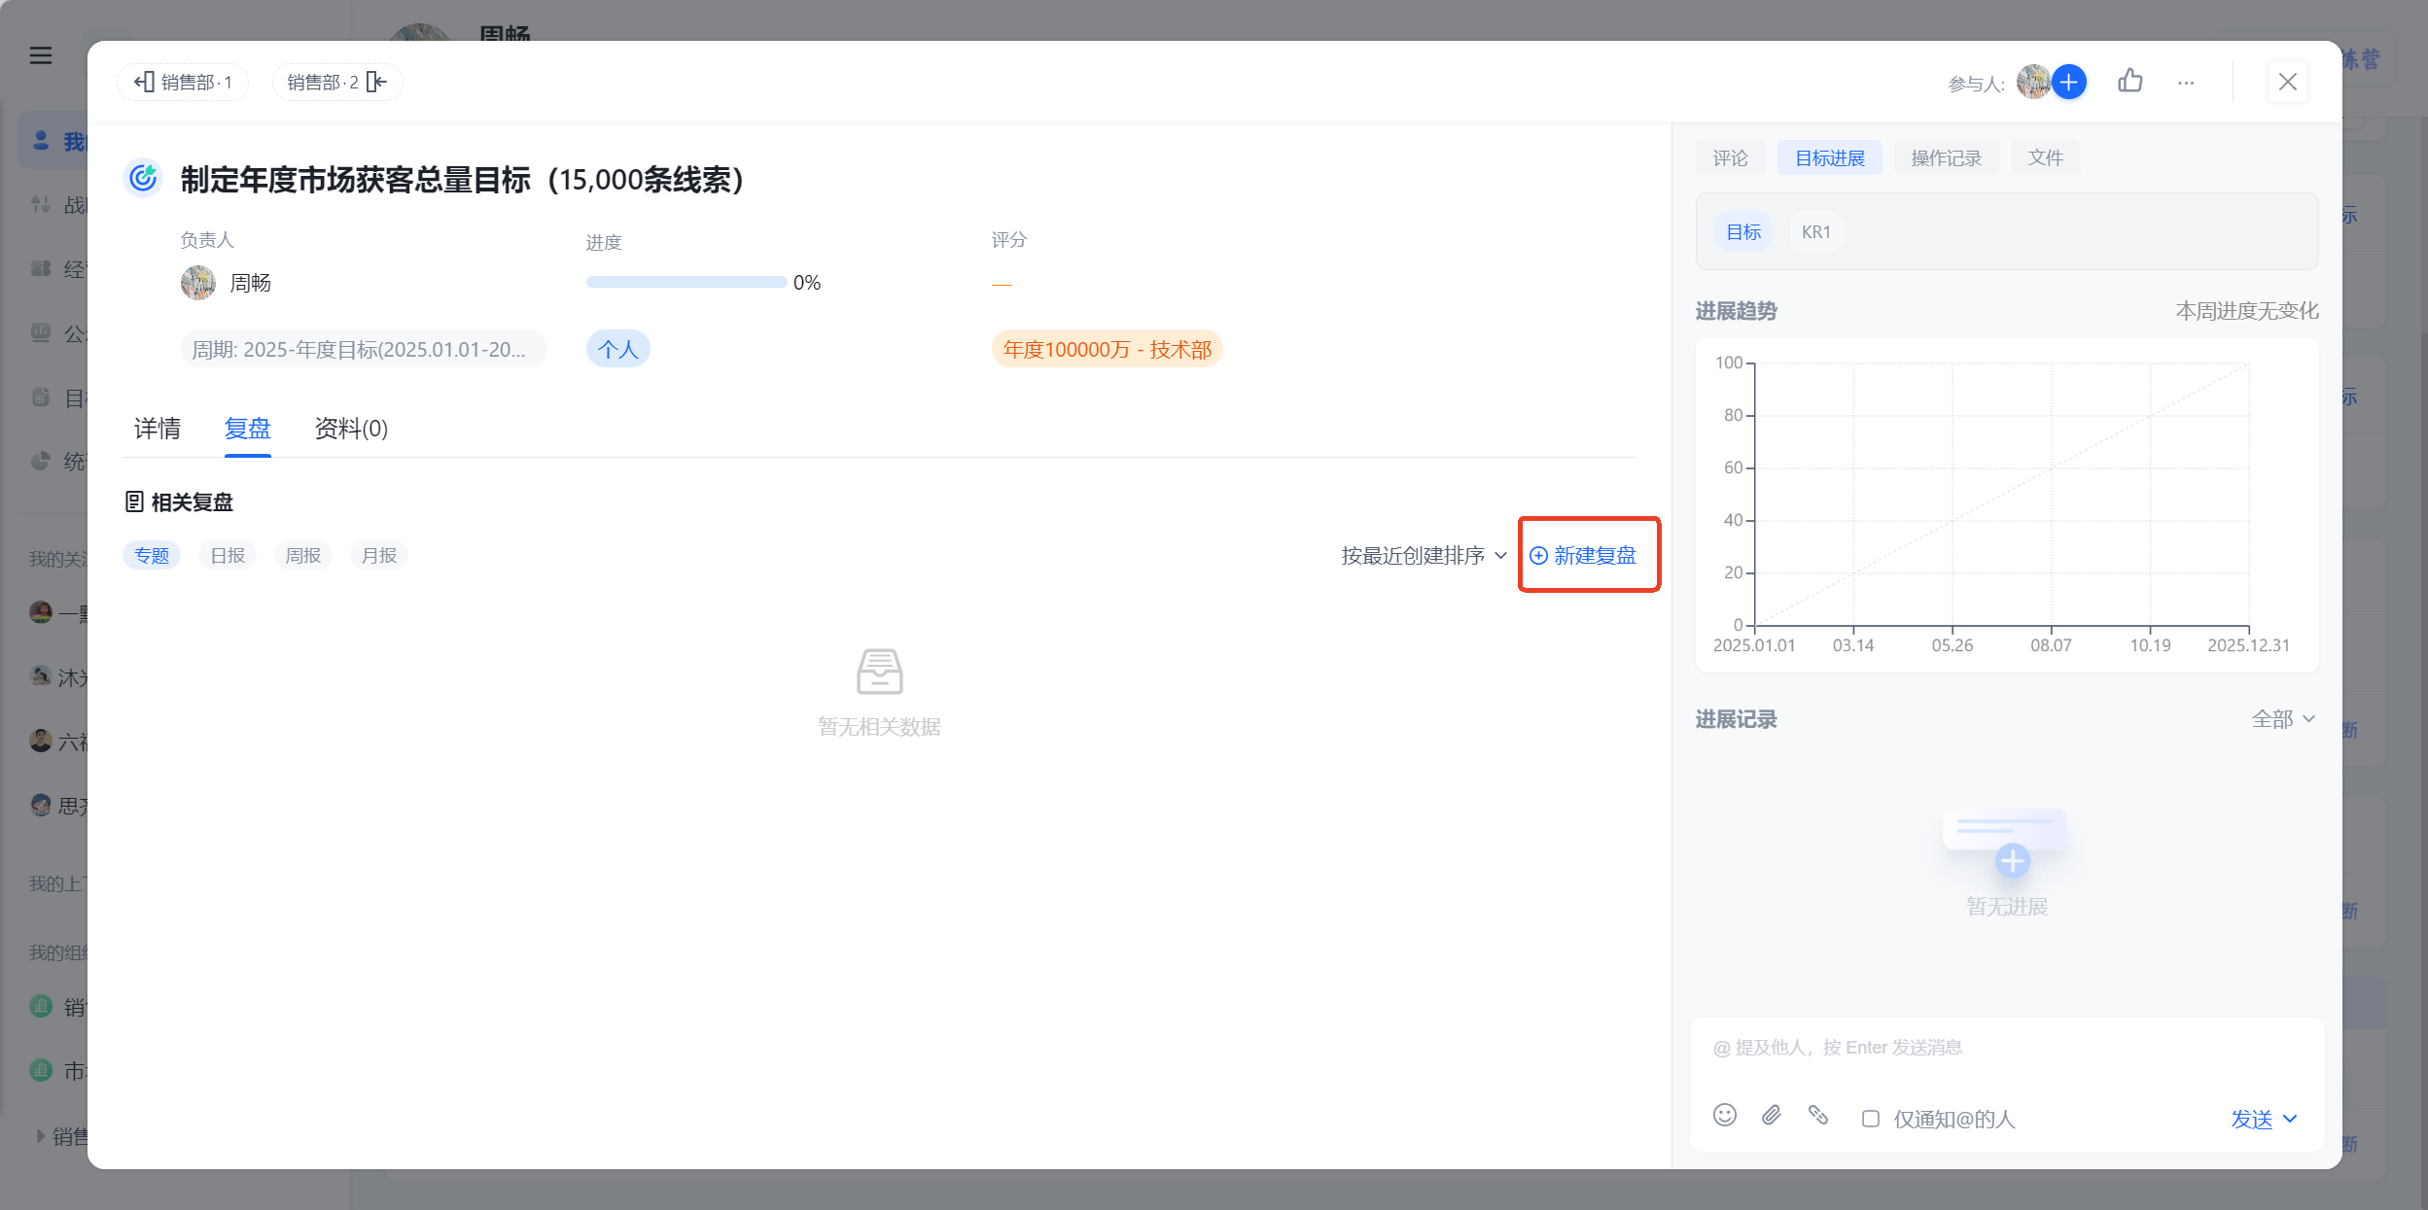Filter reviews by 周报
This screenshot has width=2428, height=1210.
pos(303,556)
